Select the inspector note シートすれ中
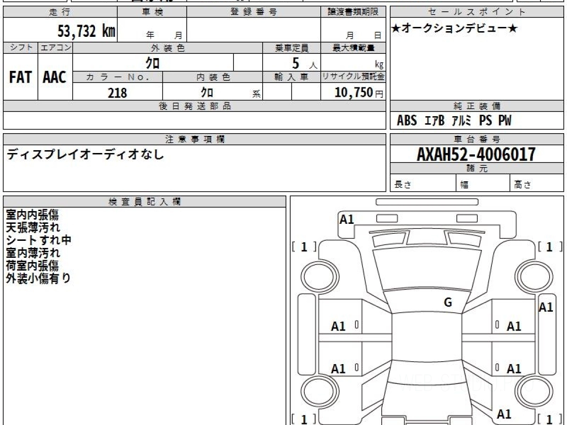 pyautogui.click(x=39, y=240)
